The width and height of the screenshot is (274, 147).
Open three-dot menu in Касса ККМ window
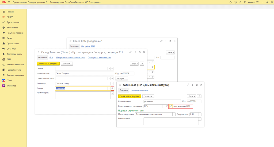(166, 41)
